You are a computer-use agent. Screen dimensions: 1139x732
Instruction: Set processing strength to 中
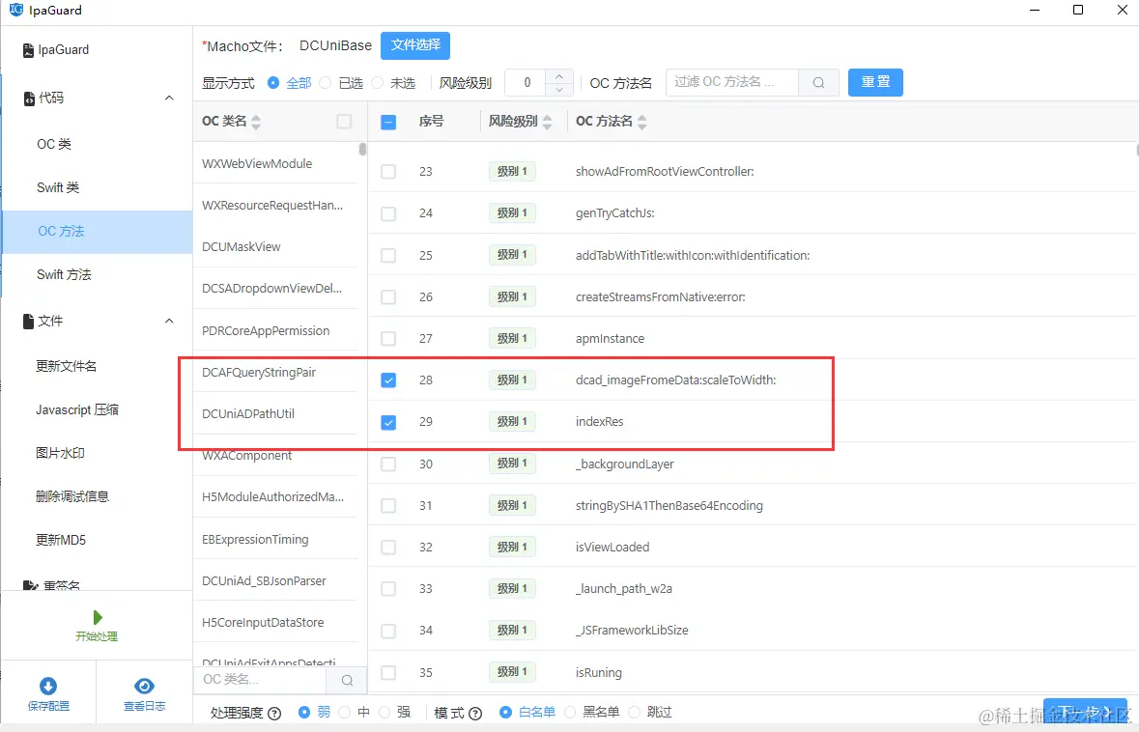coord(344,713)
